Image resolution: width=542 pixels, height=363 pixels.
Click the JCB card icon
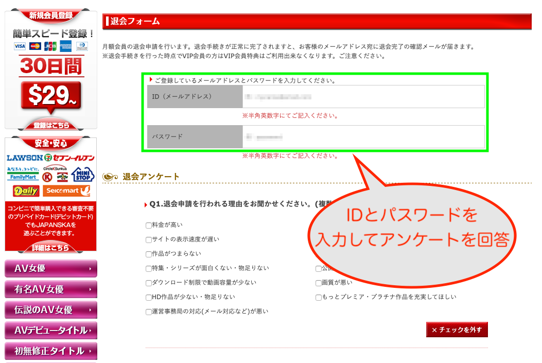tap(50, 46)
